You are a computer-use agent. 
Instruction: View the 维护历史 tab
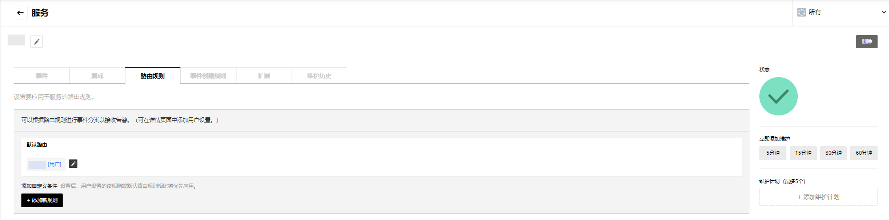(319, 76)
